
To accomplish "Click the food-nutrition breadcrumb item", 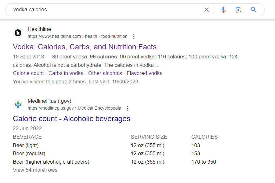I will click(x=114, y=36).
